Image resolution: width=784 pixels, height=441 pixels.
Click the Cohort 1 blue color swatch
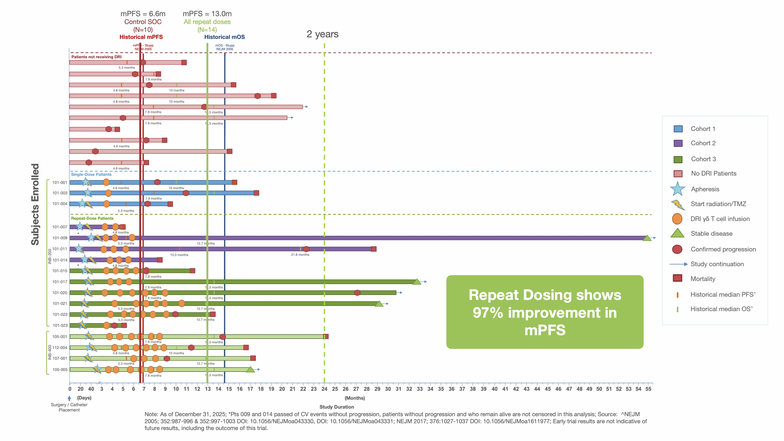coord(678,129)
